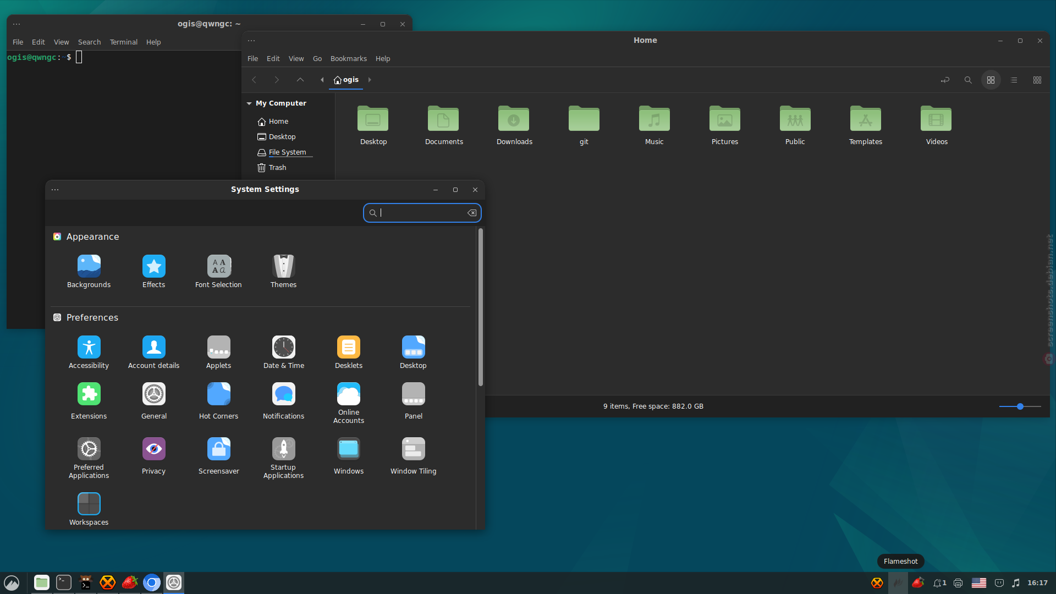Viewport: 1056px width, 594px height.
Task: Open Privacy settings
Action: tap(153, 457)
